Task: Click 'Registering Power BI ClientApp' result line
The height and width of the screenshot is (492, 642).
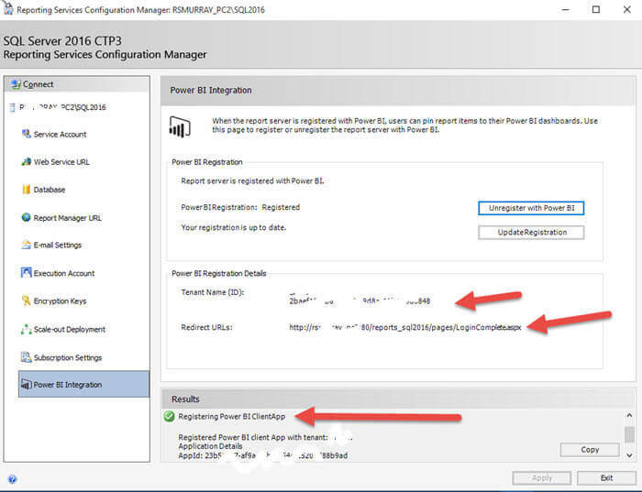Action: tap(232, 416)
